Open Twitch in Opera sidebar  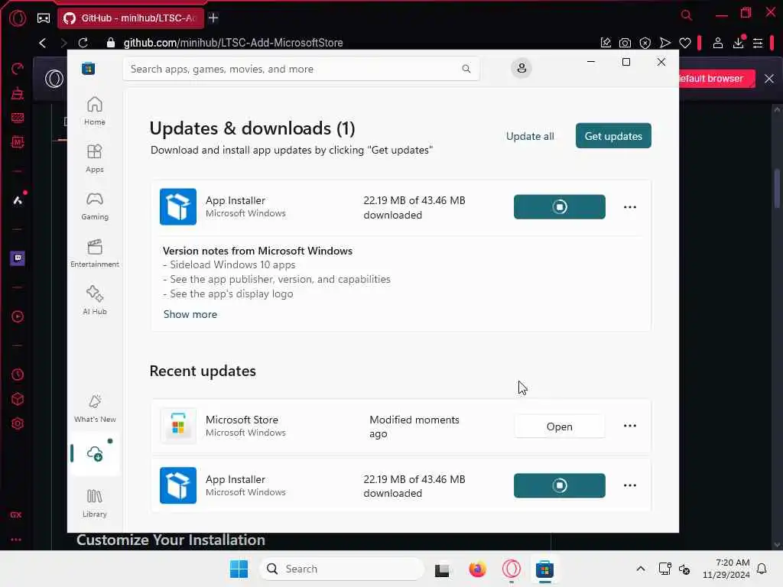click(18, 258)
